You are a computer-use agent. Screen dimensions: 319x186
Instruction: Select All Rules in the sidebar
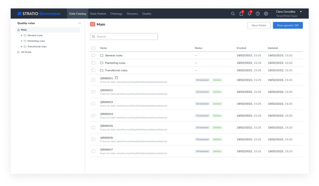coord(26,52)
